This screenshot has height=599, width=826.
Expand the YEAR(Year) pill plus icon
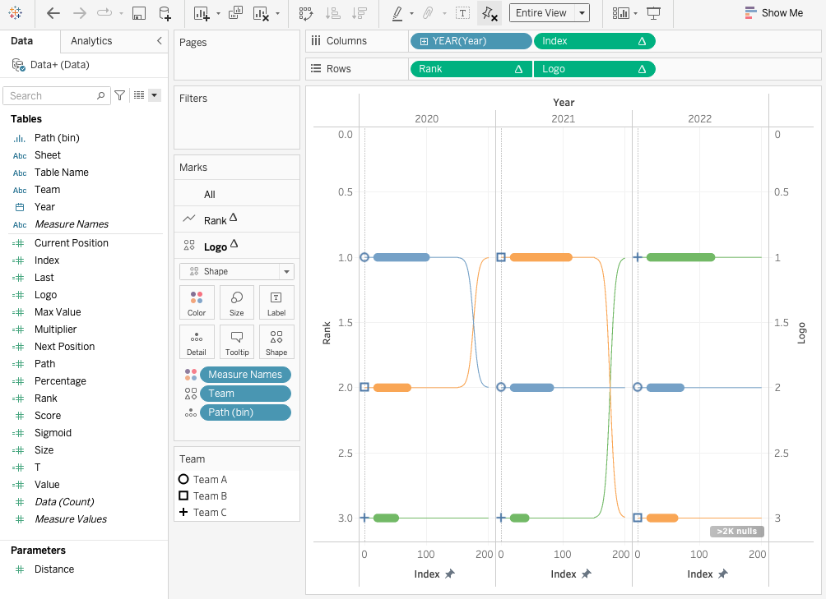(424, 42)
